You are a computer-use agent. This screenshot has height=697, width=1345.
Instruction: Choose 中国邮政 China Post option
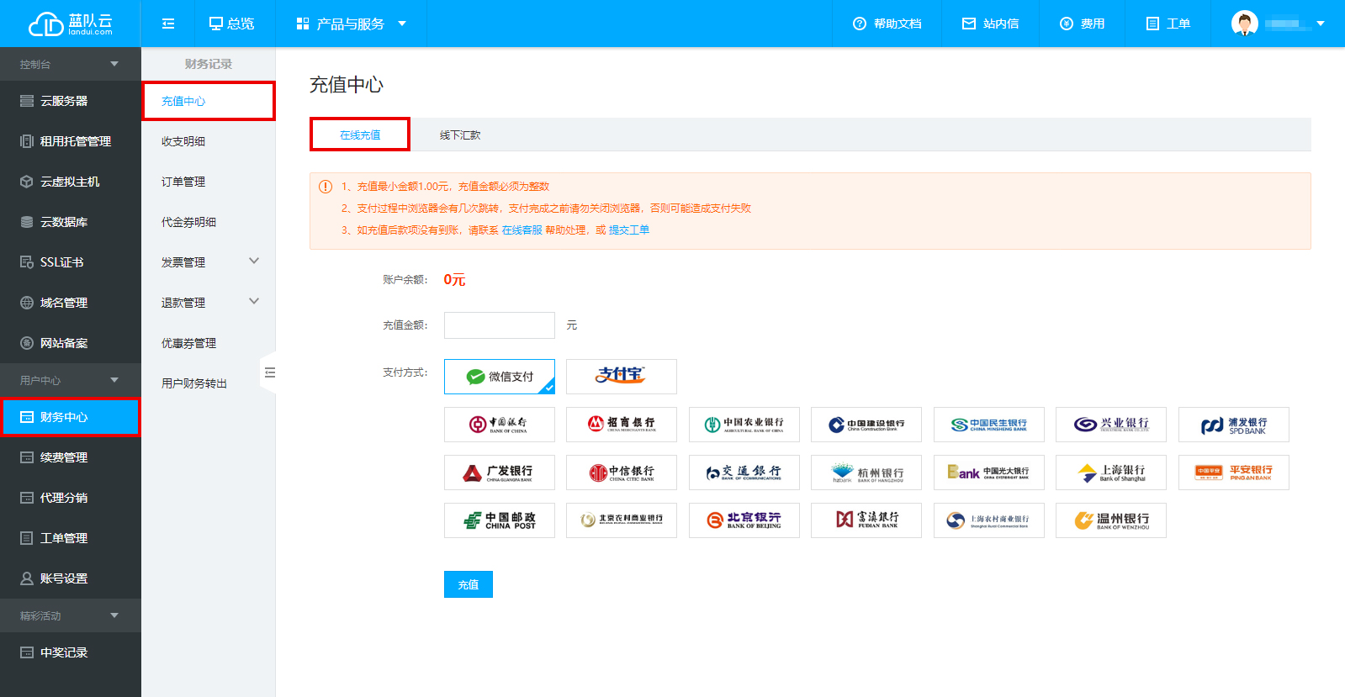(500, 520)
